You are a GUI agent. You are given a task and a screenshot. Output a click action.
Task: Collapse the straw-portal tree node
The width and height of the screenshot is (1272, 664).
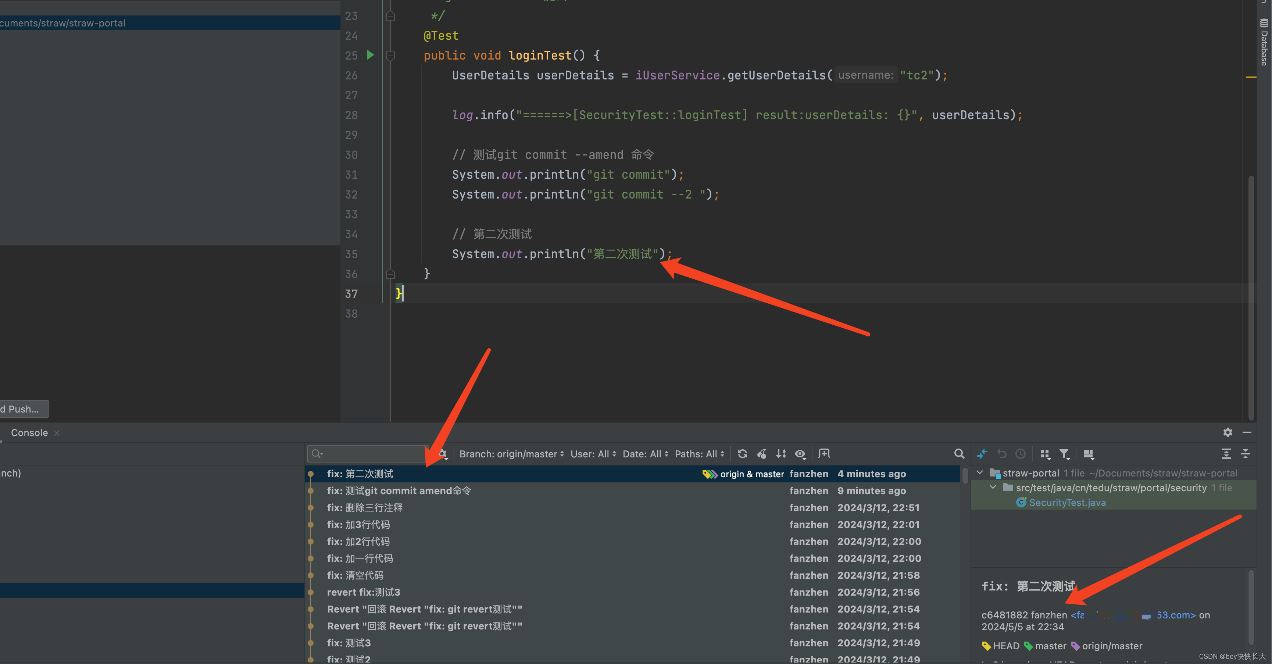[x=980, y=473]
